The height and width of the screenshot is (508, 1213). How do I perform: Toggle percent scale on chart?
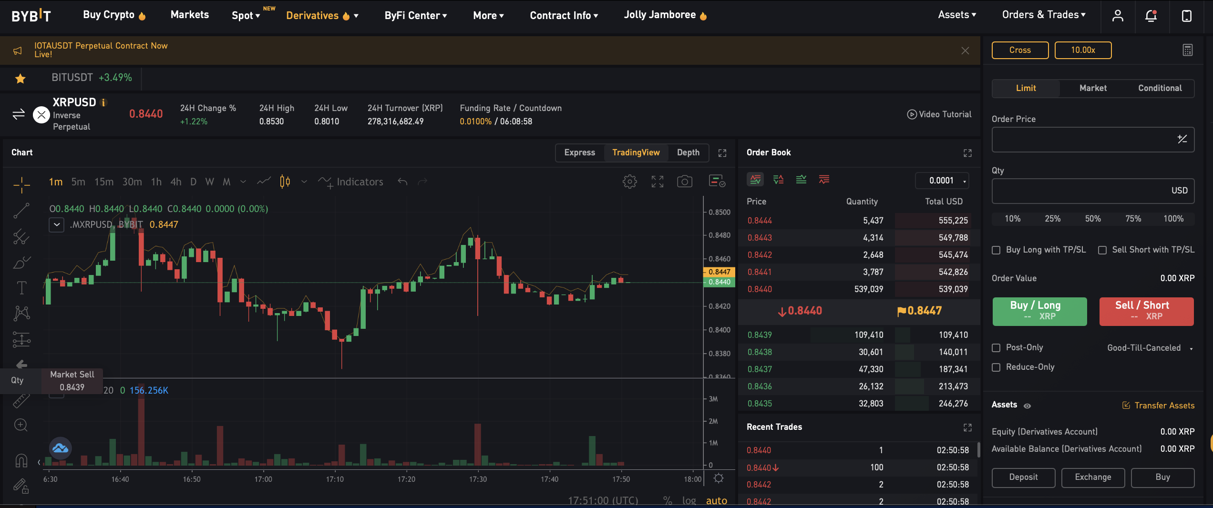668,500
